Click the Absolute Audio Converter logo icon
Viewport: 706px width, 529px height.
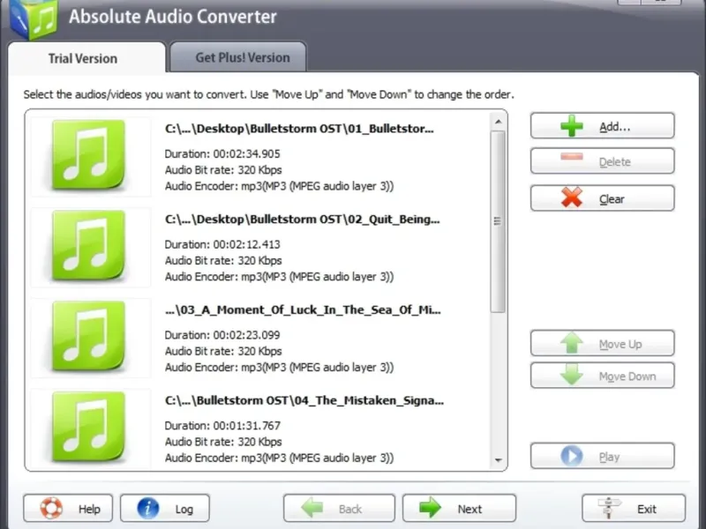pyautogui.click(x=34, y=18)
